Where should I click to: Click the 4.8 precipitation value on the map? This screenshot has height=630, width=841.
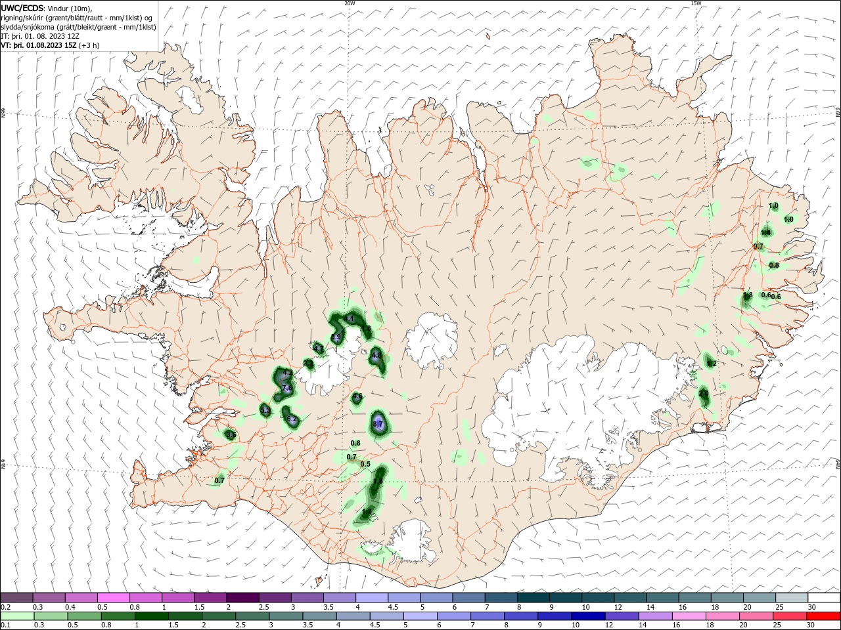click(376, 355)
